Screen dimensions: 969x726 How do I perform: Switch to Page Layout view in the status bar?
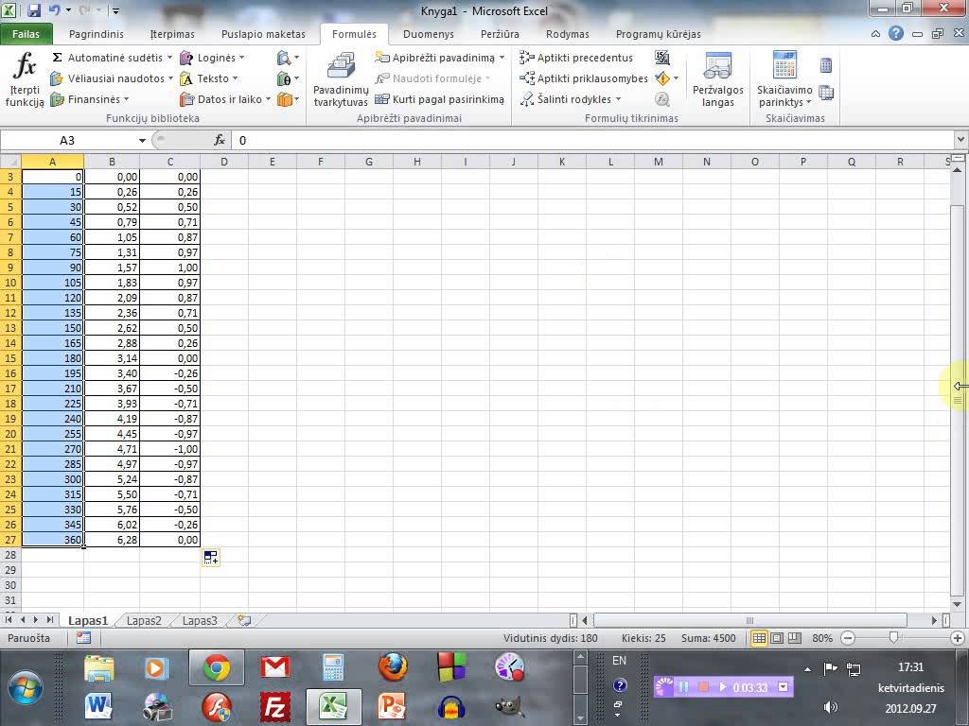tap(777, 638)
